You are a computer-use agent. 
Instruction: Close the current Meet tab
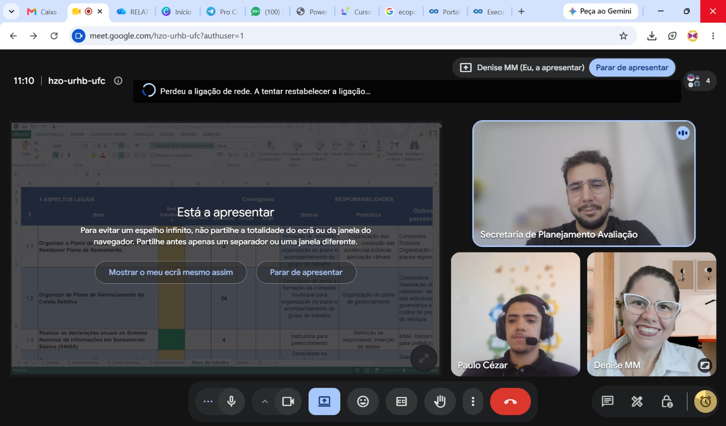point(100,11)
